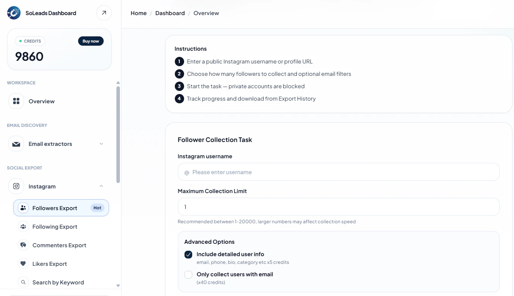Click the Hot badge on Followers Export

click(x=97, y=208)
